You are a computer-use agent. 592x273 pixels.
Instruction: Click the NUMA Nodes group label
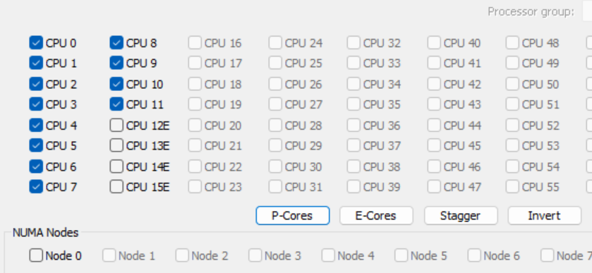46,233
